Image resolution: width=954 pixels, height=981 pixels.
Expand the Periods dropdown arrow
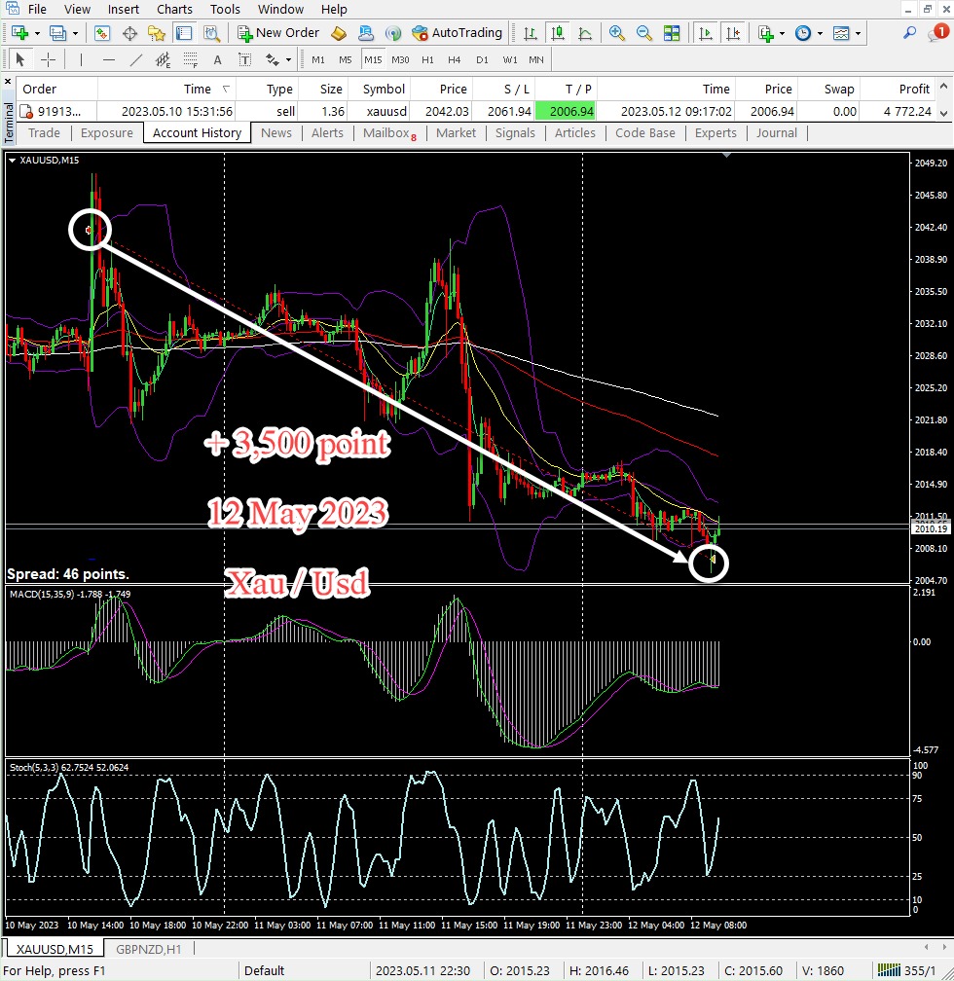point(820,33)
